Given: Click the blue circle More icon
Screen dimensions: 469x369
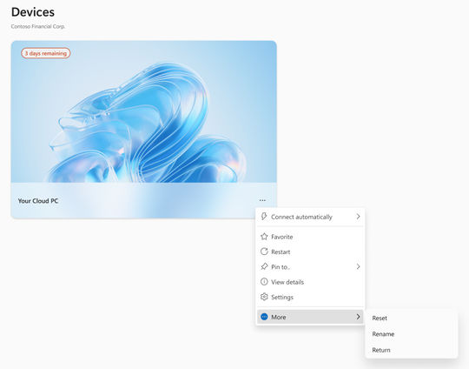Looking at the screenshot, I should point(264,317).
